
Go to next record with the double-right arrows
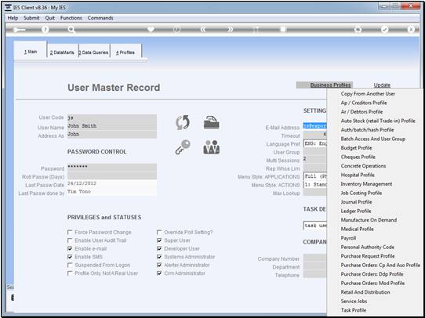230,30
